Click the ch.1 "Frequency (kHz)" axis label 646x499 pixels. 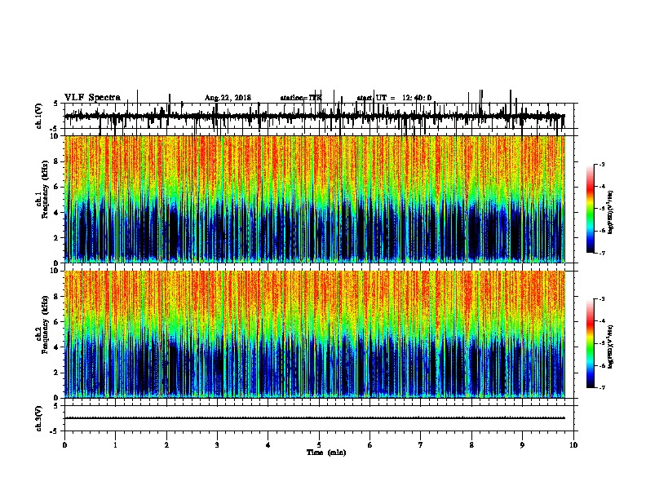[44, 191]
